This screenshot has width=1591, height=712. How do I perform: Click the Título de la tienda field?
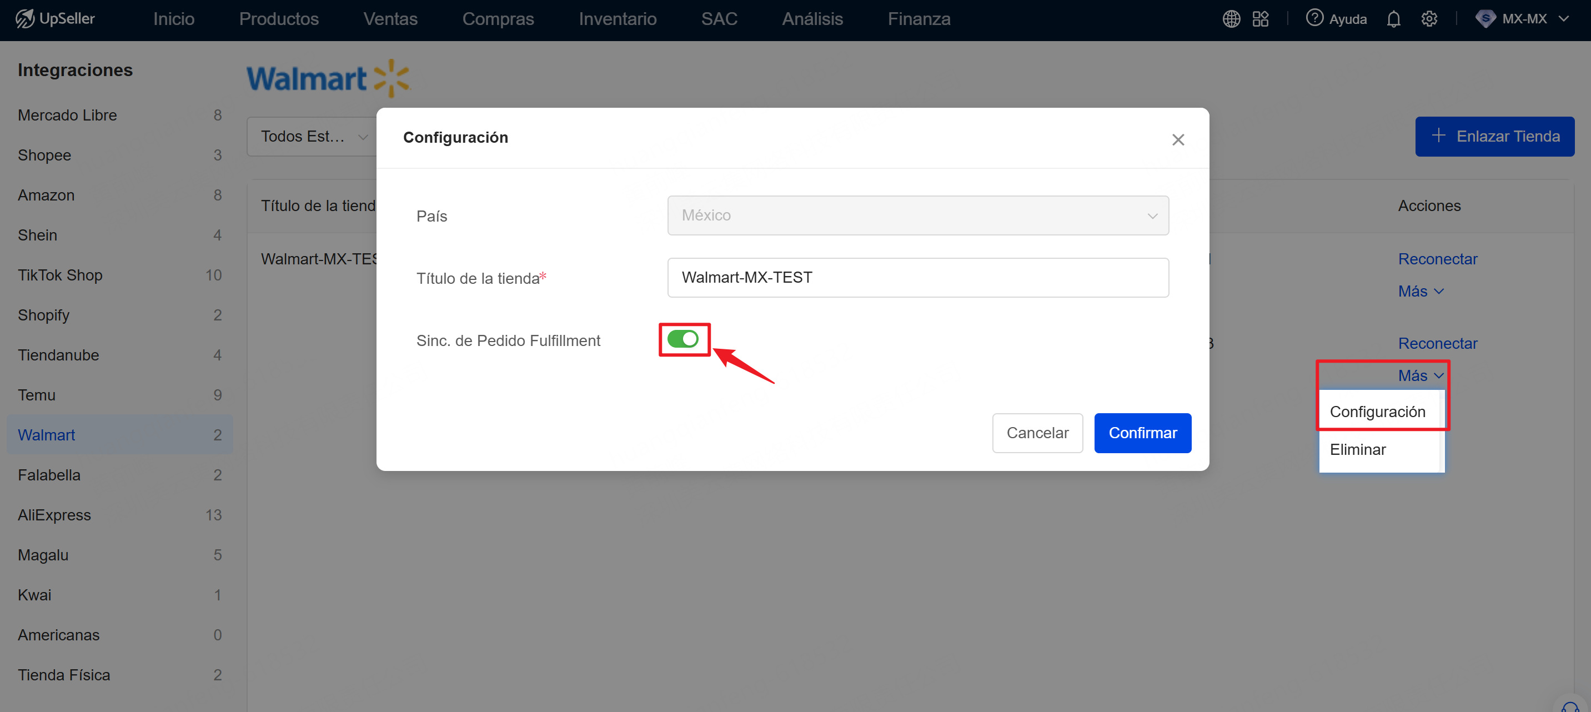[918, 278]
